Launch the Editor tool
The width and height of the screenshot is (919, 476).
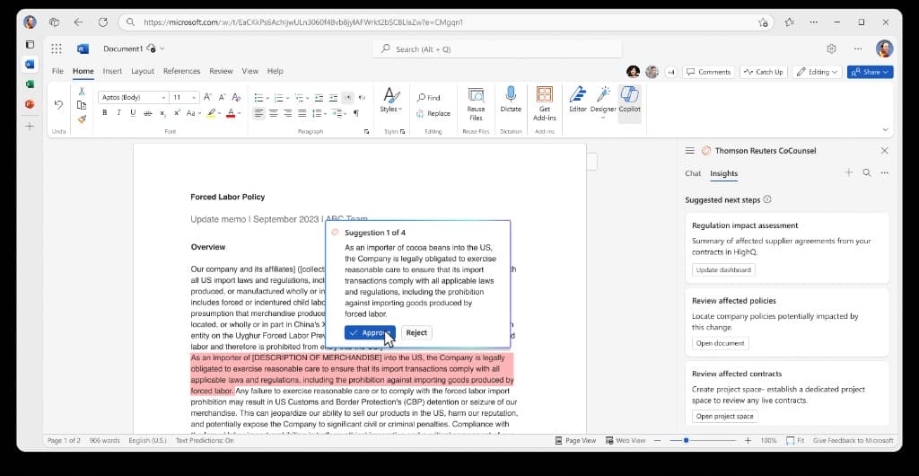point(578,100)
